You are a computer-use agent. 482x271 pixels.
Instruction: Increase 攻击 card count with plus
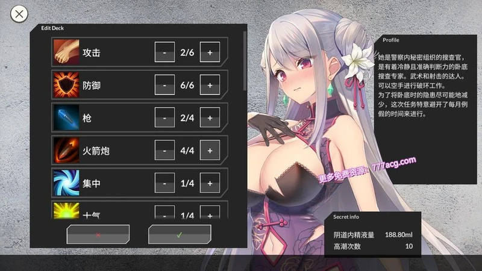coord(210,52)
